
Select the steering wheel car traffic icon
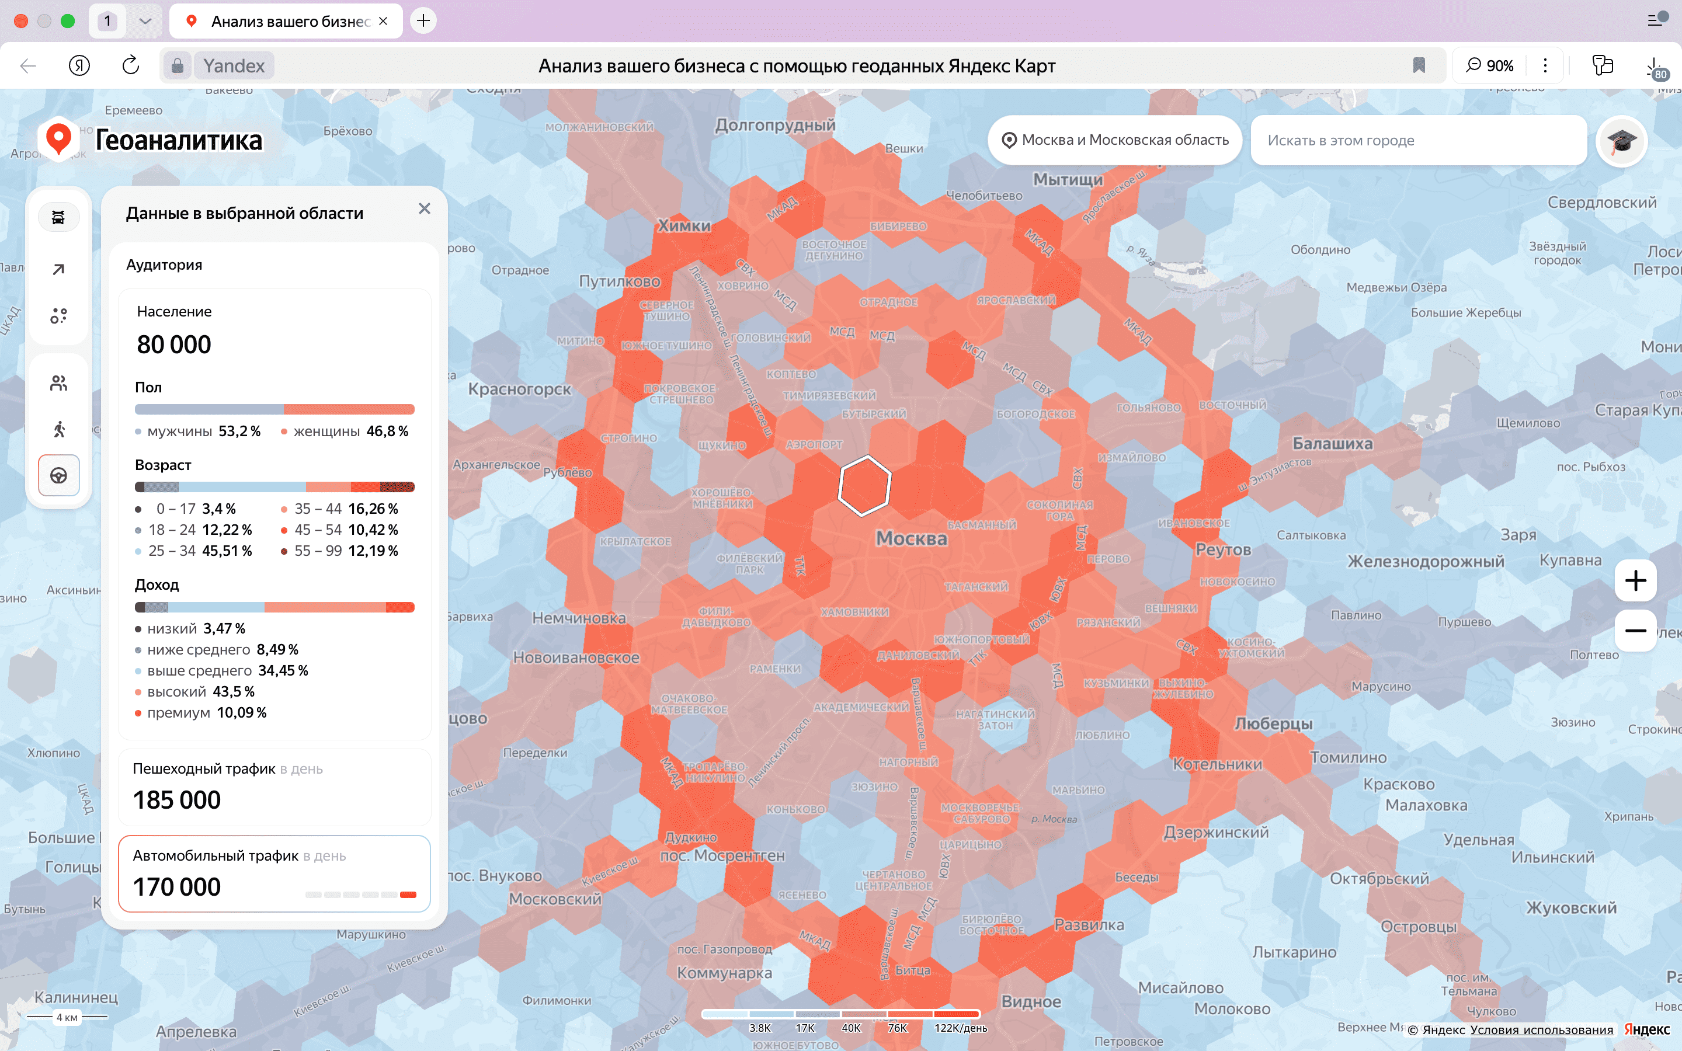point(58,475)
